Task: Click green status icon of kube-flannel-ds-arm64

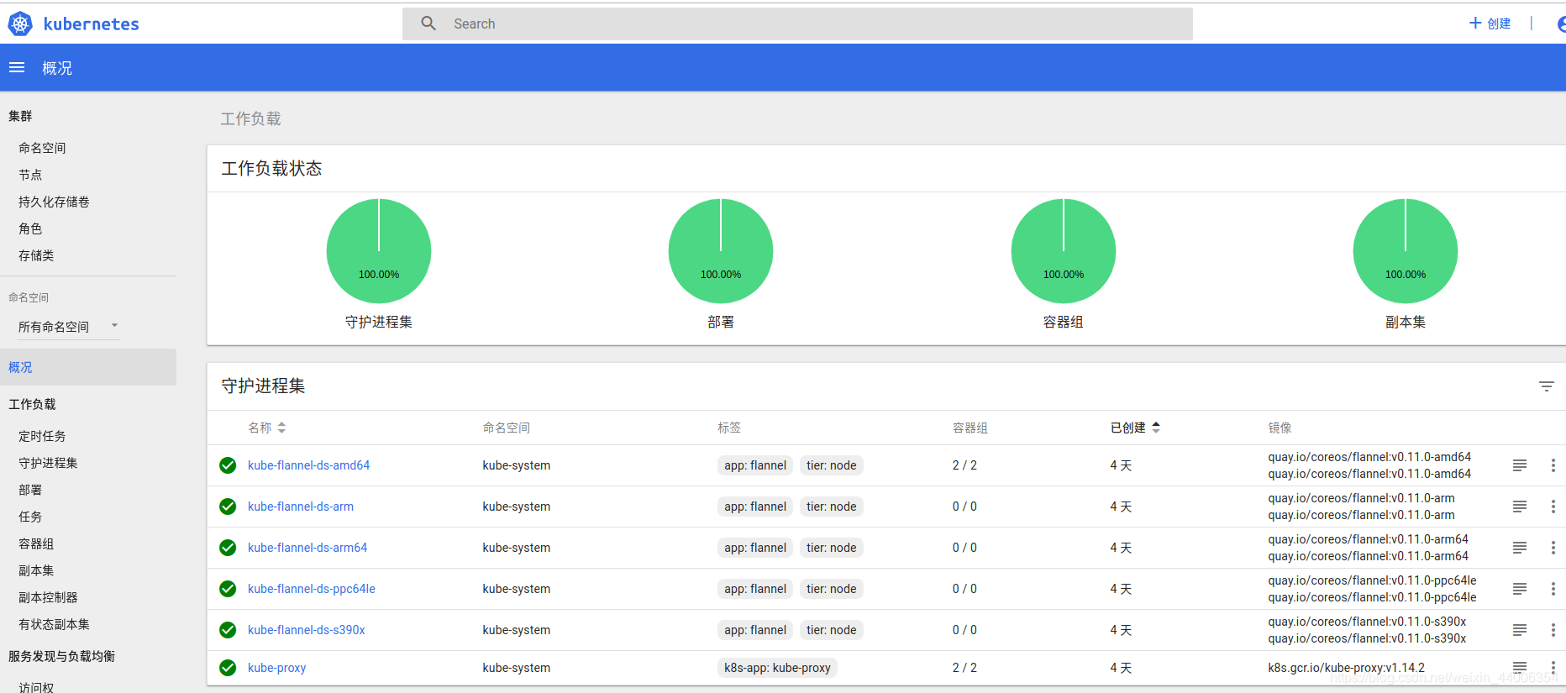Action: [x=228, y=548]
